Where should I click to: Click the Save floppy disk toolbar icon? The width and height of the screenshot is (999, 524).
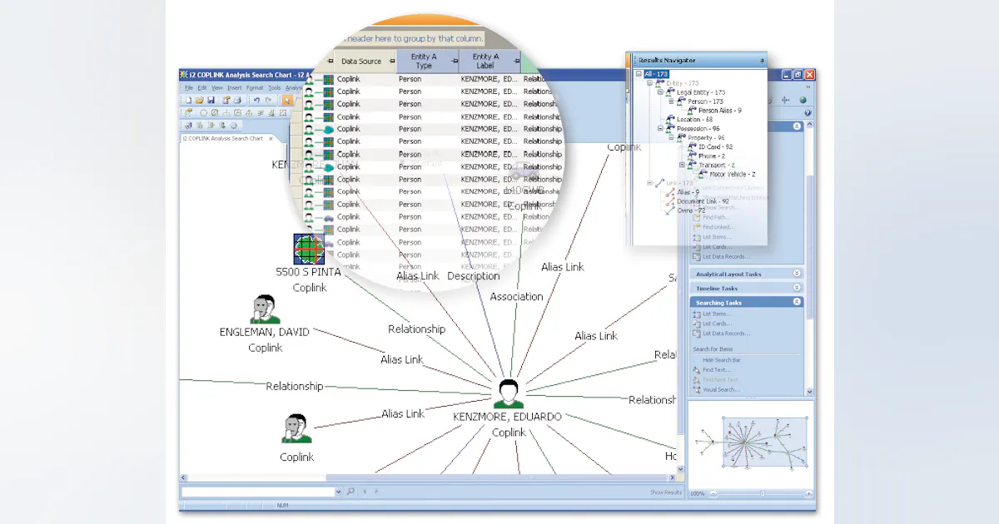pyautogui.click(x=210, y=100)
